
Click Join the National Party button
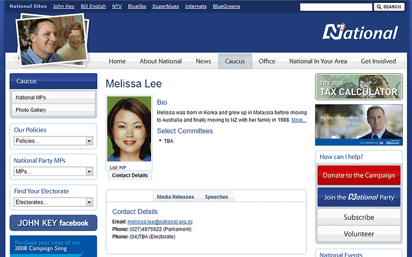point(359,197)
